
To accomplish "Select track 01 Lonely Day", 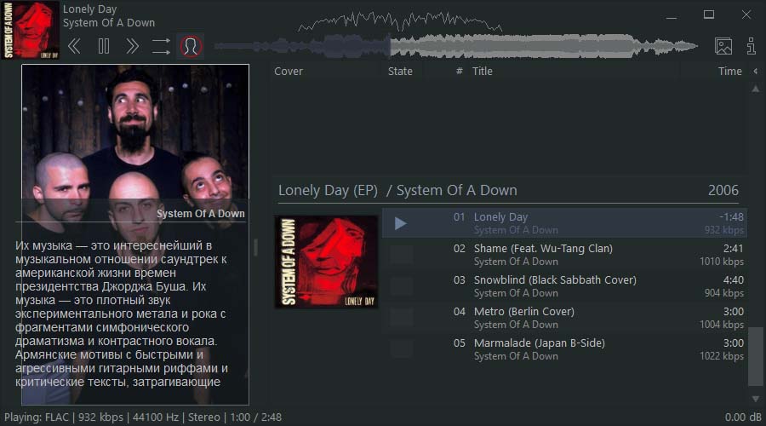I will point(564,223).
